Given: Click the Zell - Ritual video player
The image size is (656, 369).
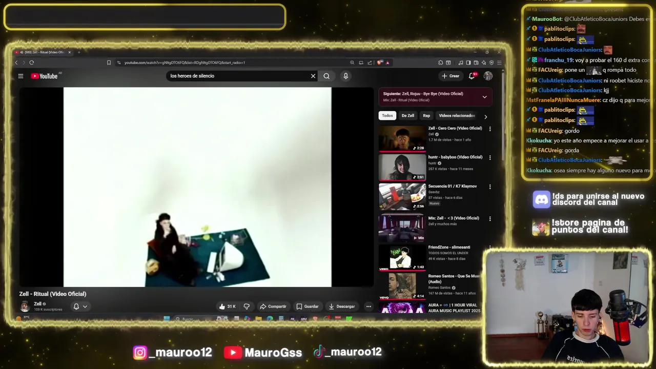Looking at the screenshot, I should (x=197, y=187).
